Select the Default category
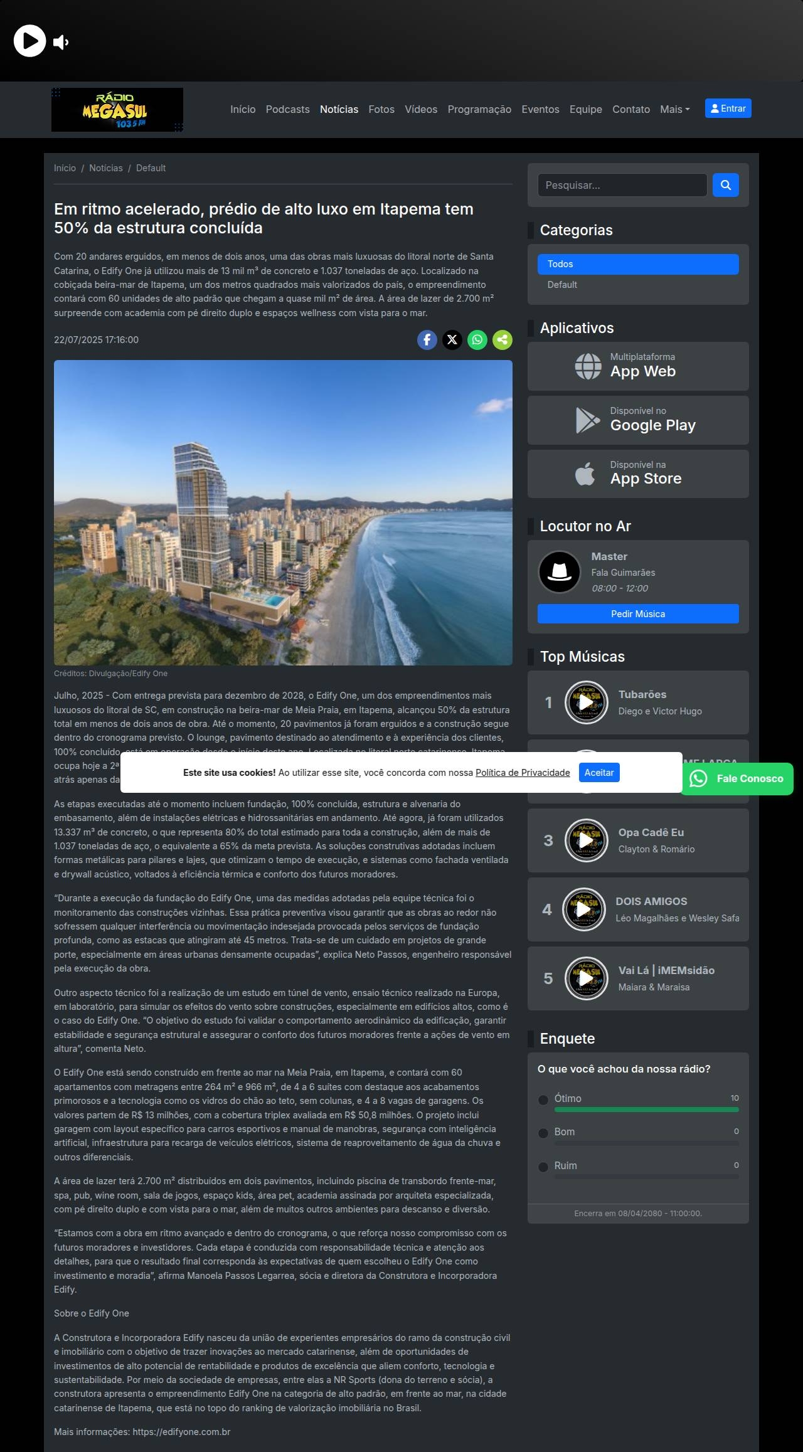 (x=562, y=285)
